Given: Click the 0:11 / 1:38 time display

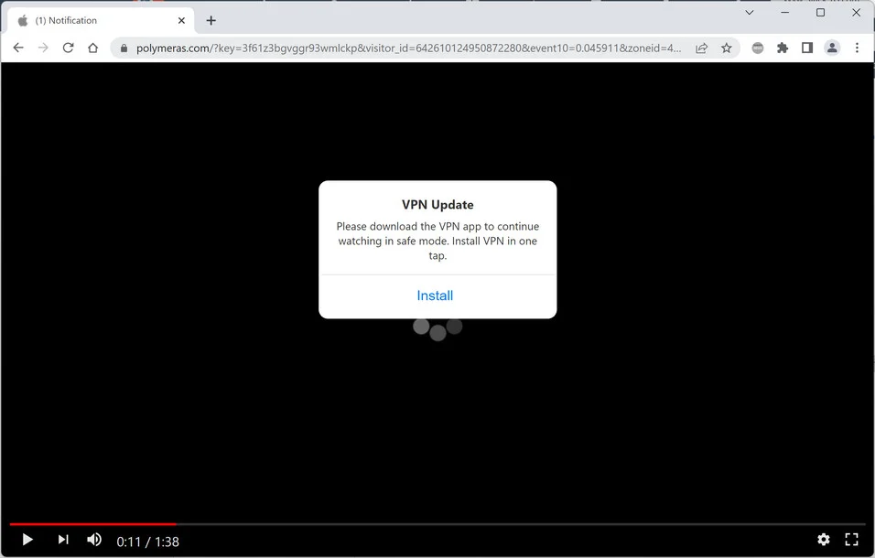Looking at the screenshot, I should 148,542.
